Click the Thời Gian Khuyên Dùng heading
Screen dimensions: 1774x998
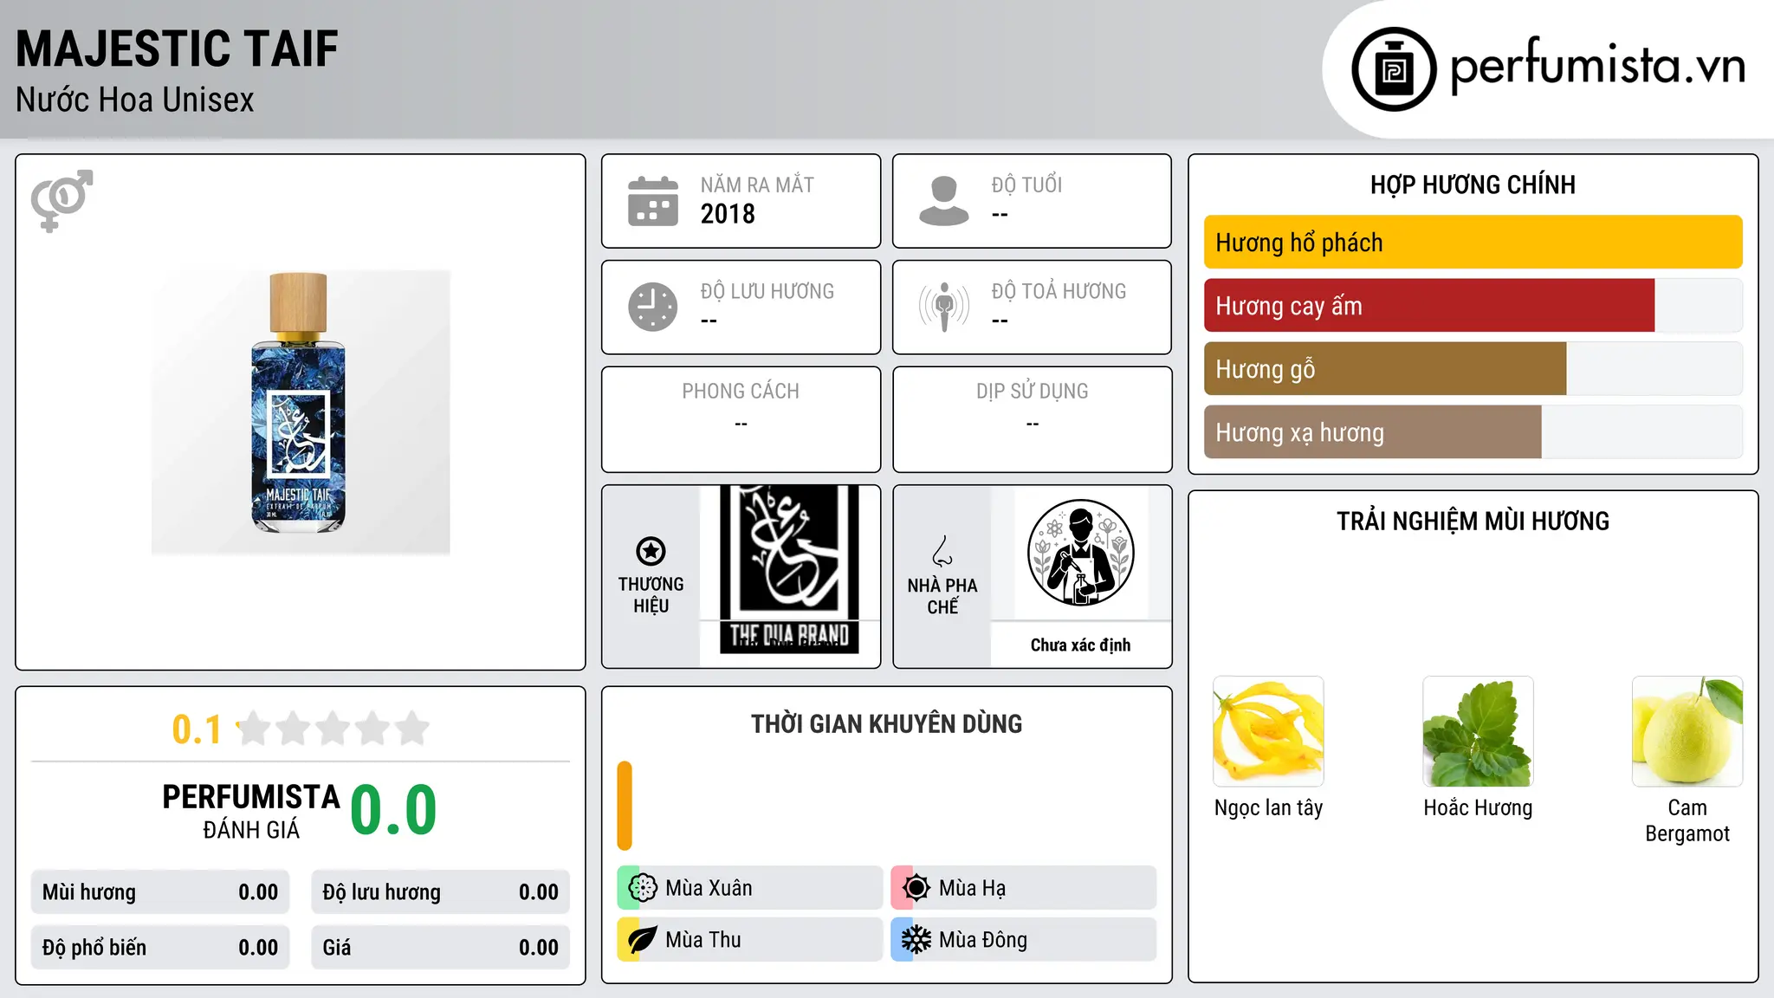[x=886, y=724]
